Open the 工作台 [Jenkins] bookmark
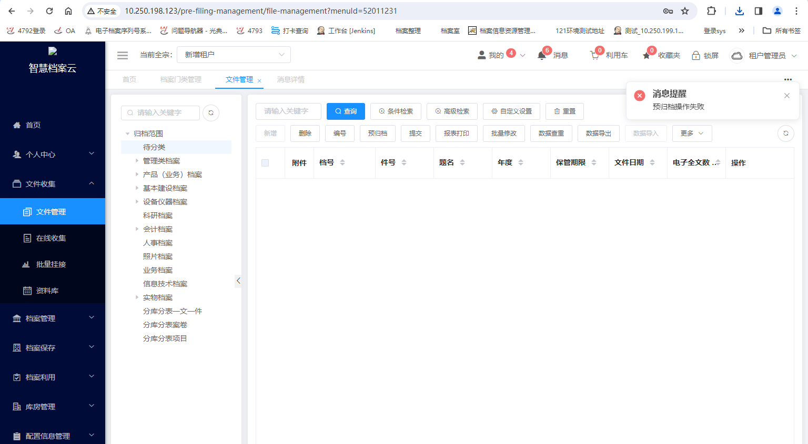 346,31
